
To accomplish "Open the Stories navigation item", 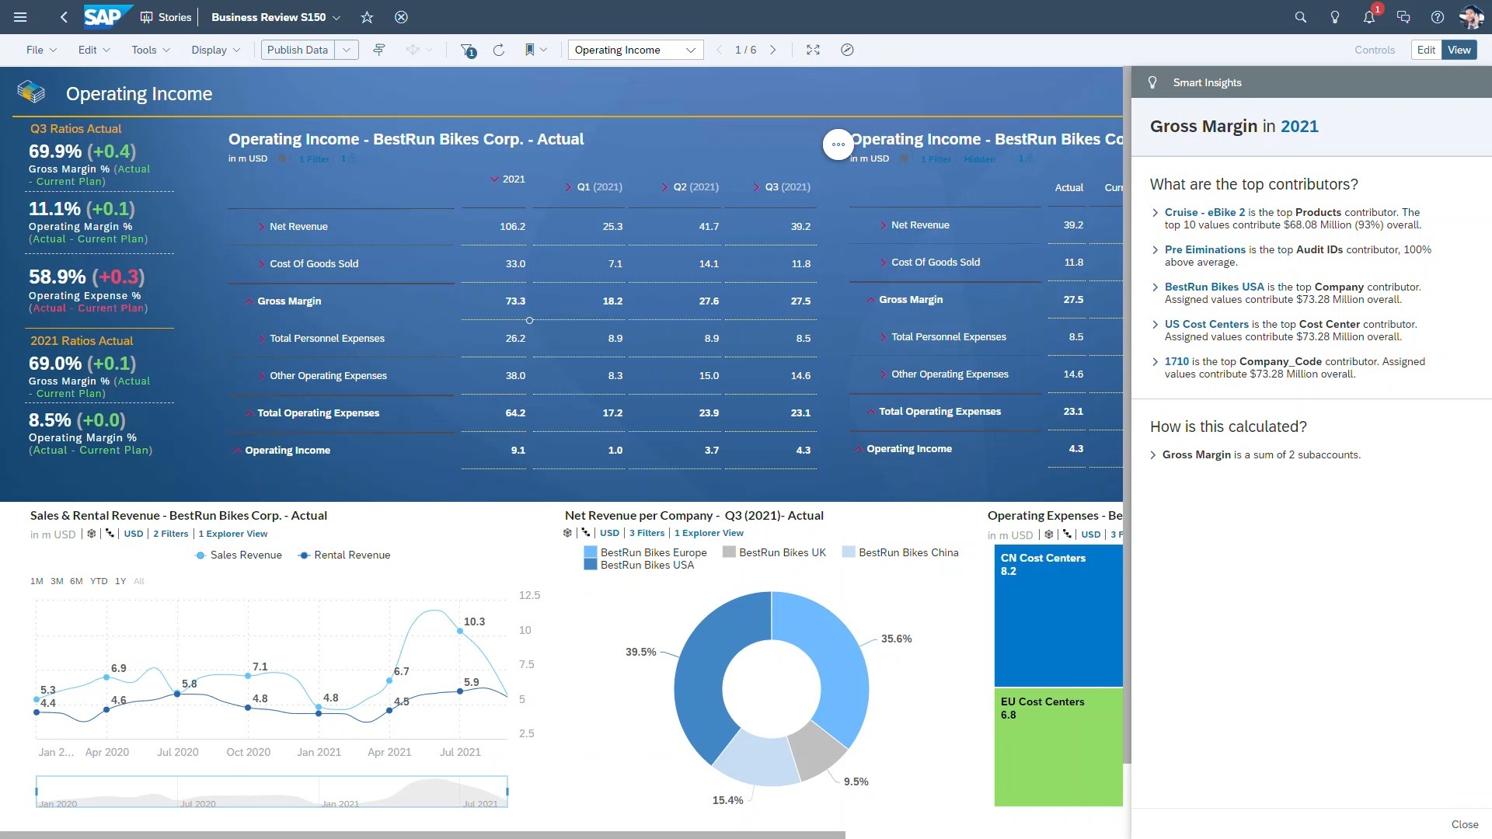I will click(x=166, y=17).
